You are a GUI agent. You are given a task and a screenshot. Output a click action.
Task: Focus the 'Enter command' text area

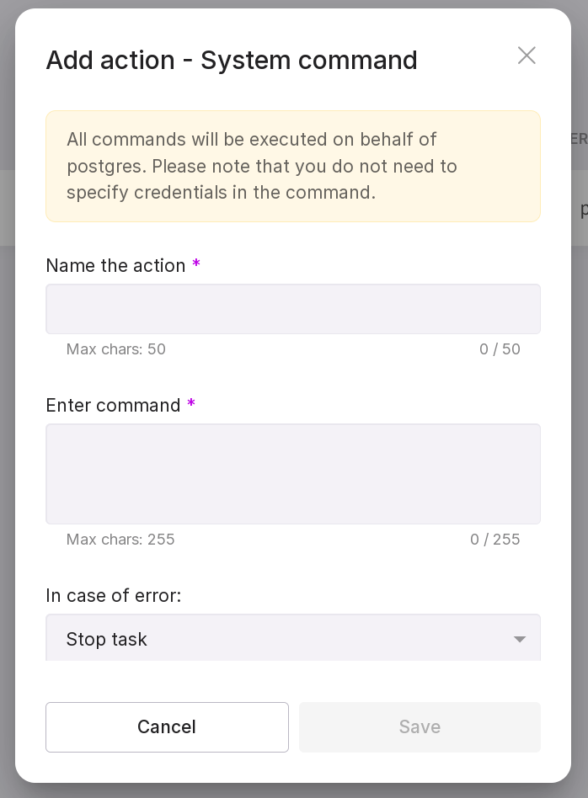coord(292,473)
